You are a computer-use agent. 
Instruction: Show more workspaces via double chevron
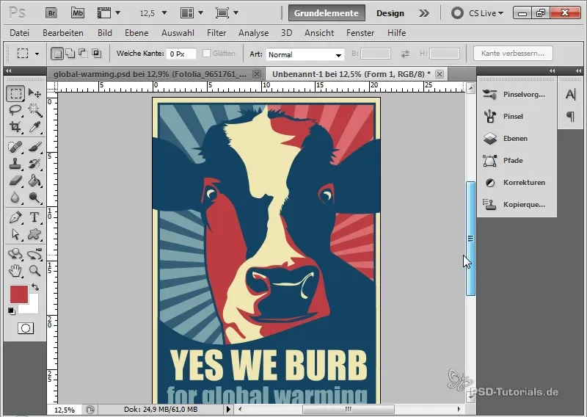(424, 13)
